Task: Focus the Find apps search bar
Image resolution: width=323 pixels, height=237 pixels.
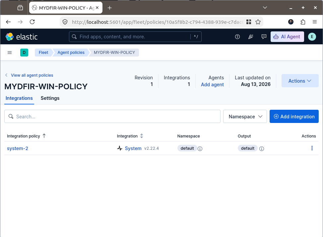Action: (x=135, y=37)
